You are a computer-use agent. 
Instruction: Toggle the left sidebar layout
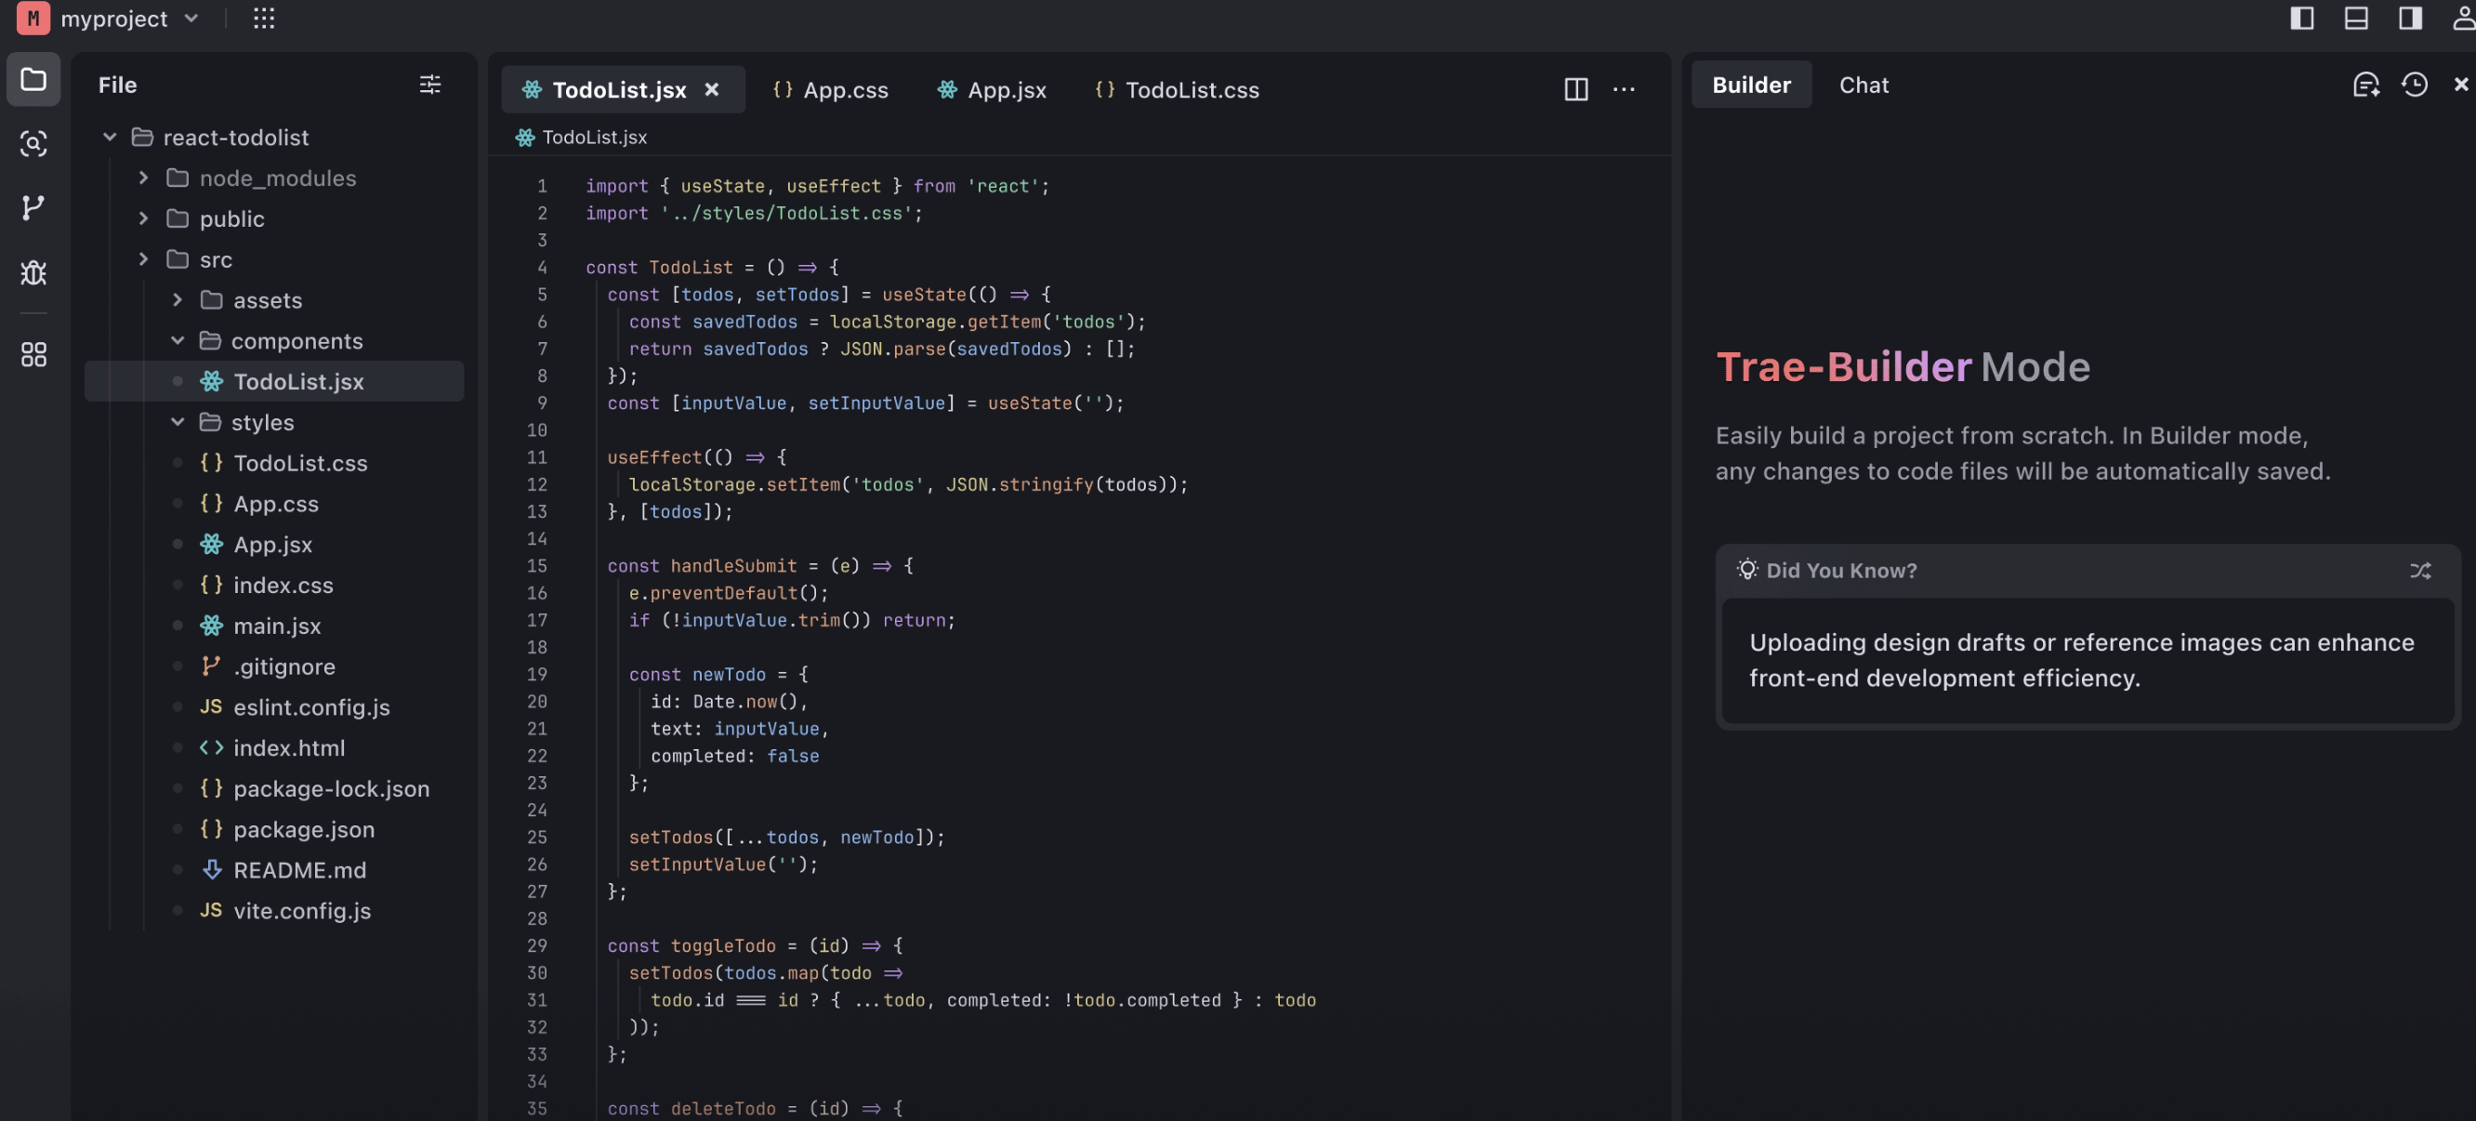(x=2301, y=19)
